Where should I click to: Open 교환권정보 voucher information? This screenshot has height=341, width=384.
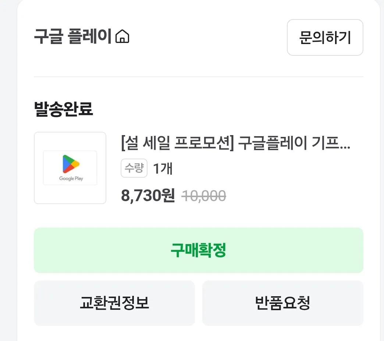pyautogui.click(x=114, y=303)
